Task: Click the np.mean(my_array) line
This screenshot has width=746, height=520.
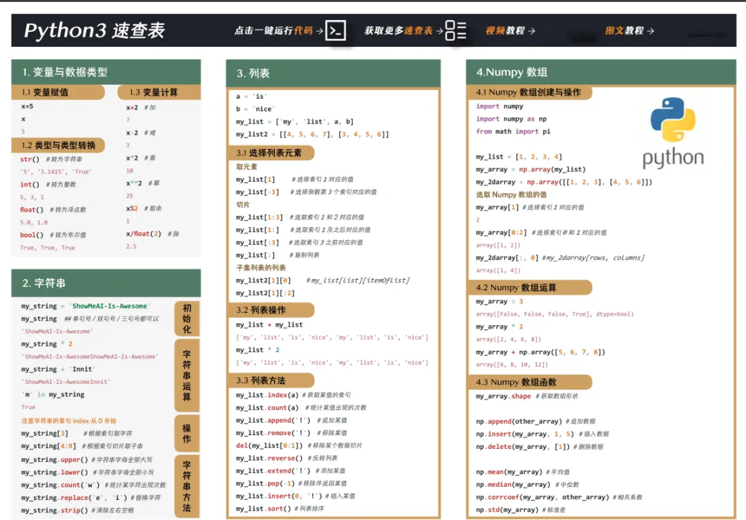Action: 523,472
